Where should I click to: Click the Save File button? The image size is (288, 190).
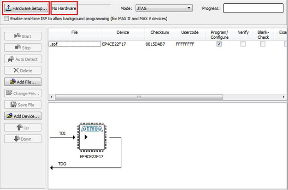coord(23,105)
